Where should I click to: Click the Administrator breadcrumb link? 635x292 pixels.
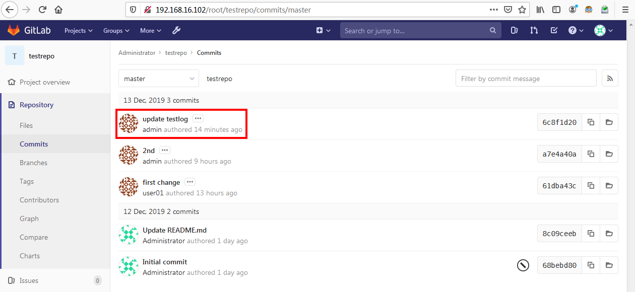[x=137, y=53]
